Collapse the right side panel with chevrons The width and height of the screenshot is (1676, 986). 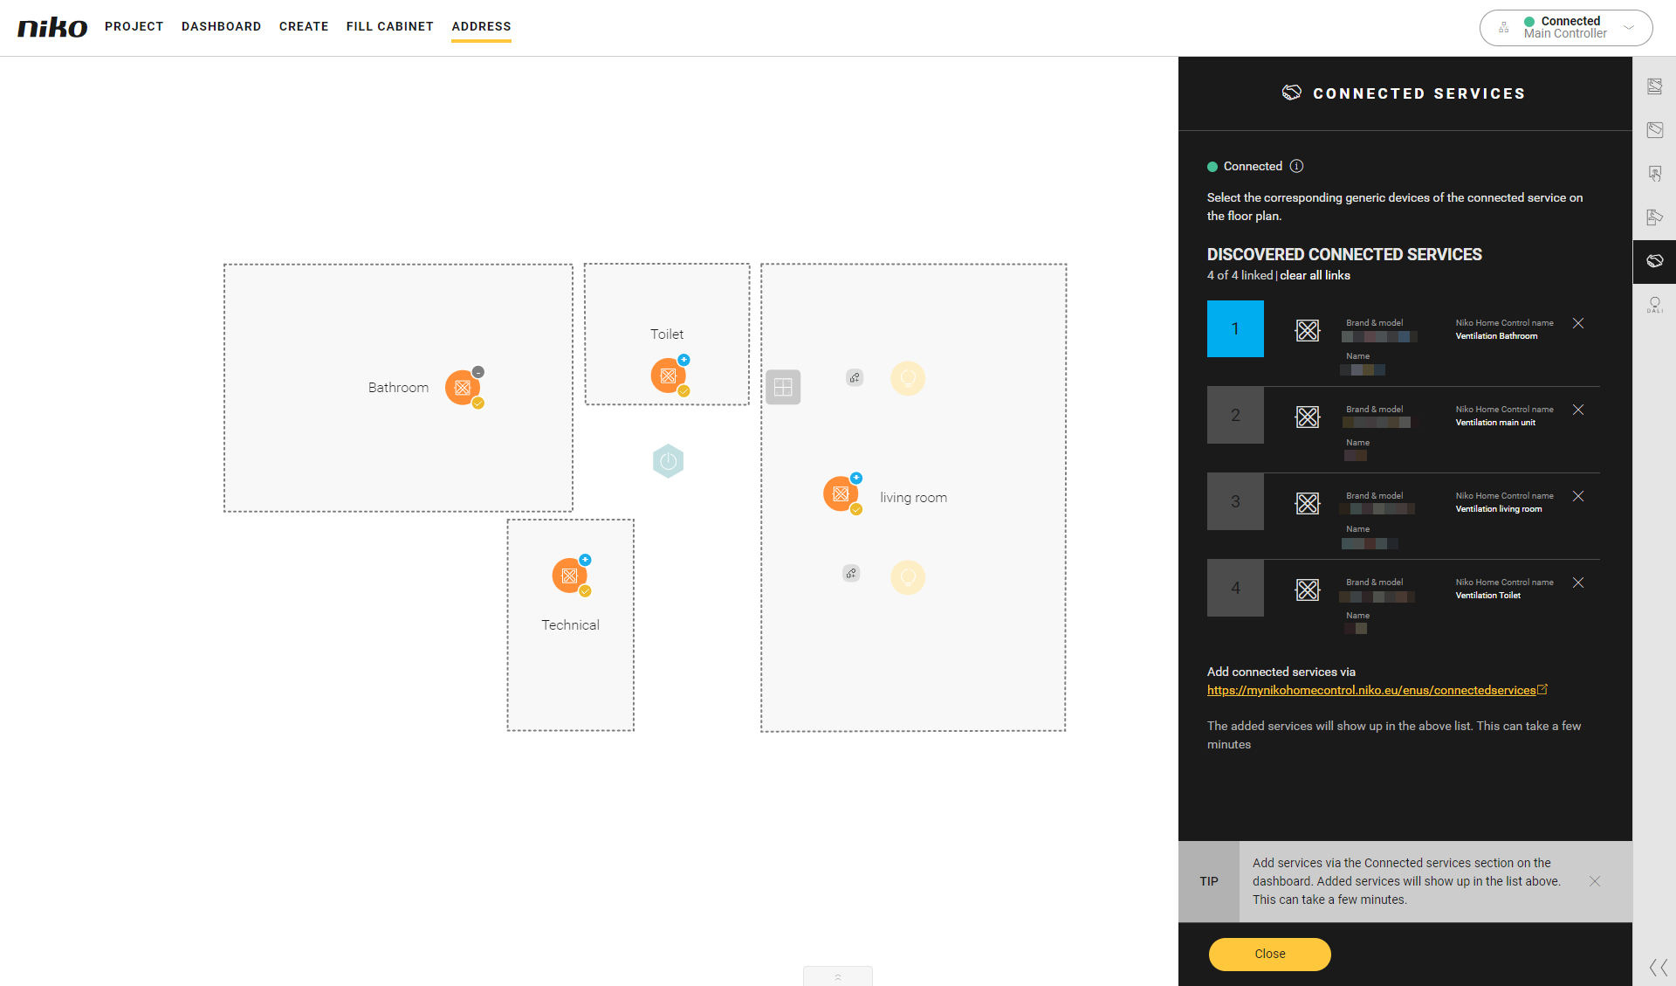[x=1658, y=967]
